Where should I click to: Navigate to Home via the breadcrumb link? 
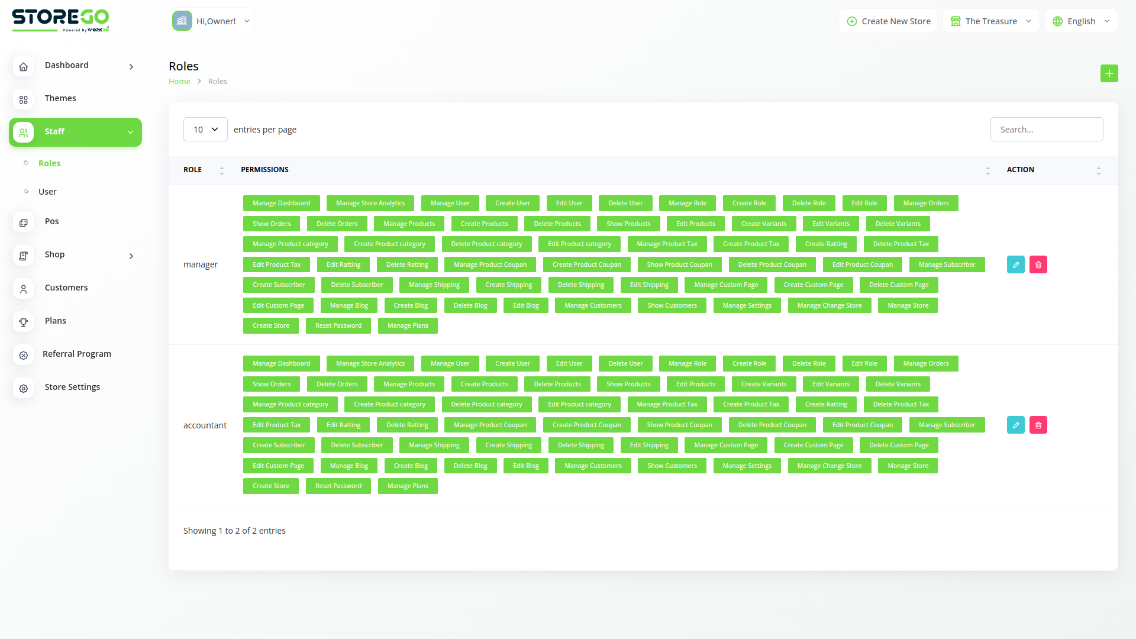(x=179, y=81)
